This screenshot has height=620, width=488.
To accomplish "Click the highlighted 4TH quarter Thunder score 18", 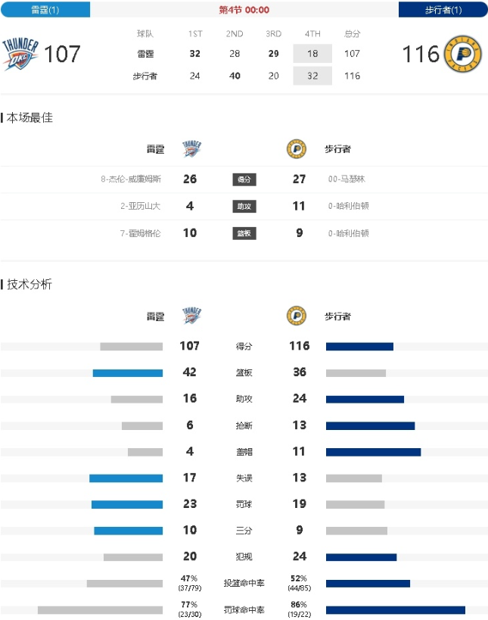I will click(312, 54).
